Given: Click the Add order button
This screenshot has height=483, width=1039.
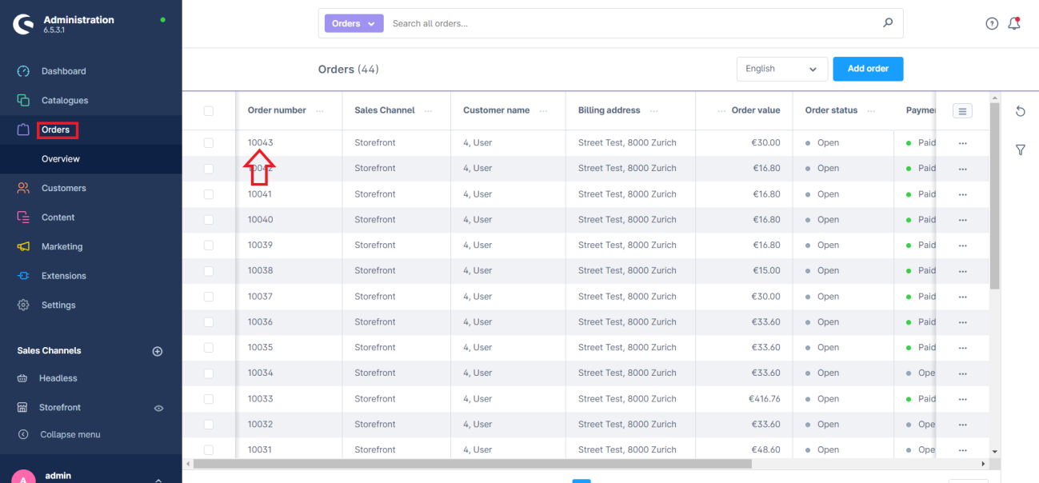Looking at the screenshot, I should [x=867, y=69].
